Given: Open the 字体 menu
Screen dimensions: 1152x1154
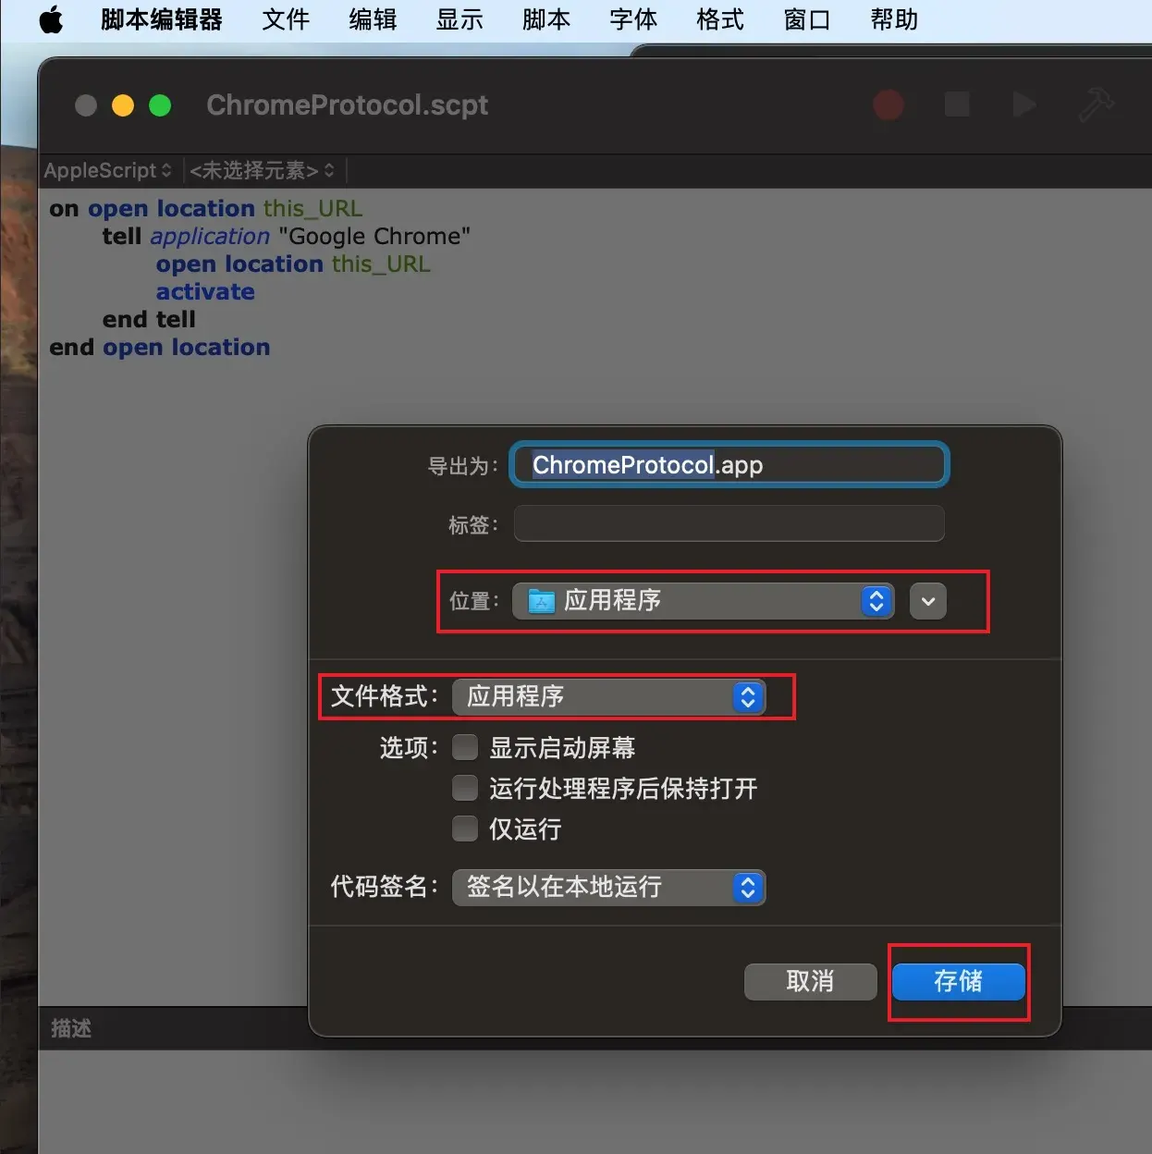Looking at the screenshot, I should [633, 19].
